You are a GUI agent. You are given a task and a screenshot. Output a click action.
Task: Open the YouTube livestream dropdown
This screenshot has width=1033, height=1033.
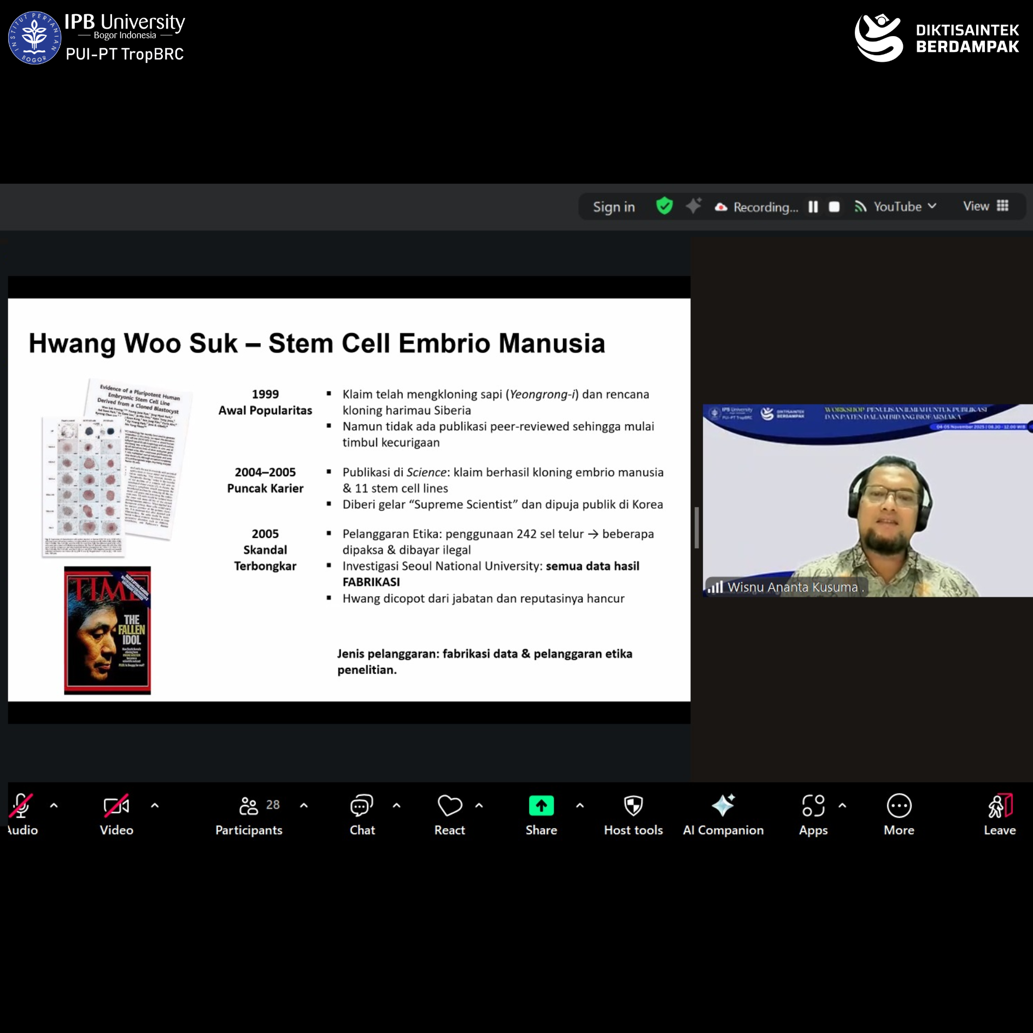[897, 207]
